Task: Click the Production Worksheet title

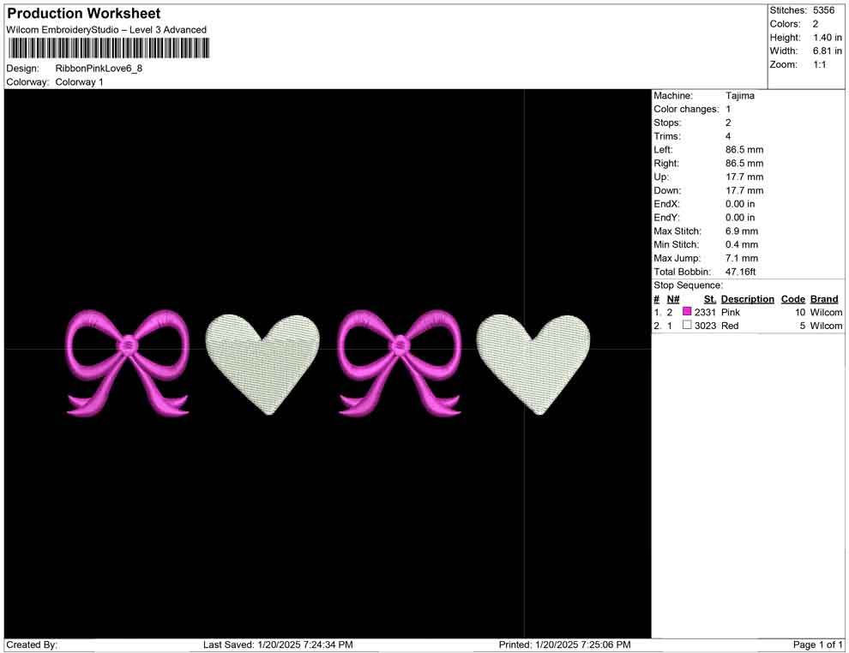Action: pos(83,13)
